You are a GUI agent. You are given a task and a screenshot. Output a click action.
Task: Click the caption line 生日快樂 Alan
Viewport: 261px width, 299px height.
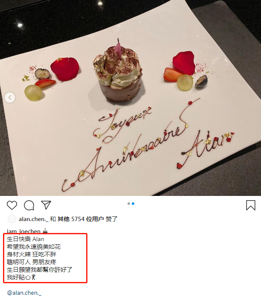(x=26, y=239)
